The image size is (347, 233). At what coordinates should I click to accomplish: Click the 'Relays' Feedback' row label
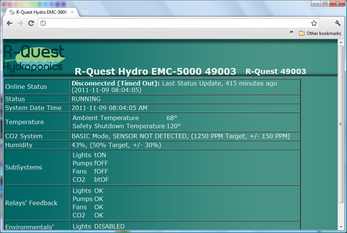31,203
